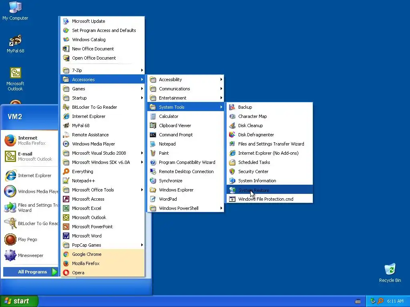Expand Games submenu arrow
The width and height of the screenshot is (410, 307).
(142, 89)
